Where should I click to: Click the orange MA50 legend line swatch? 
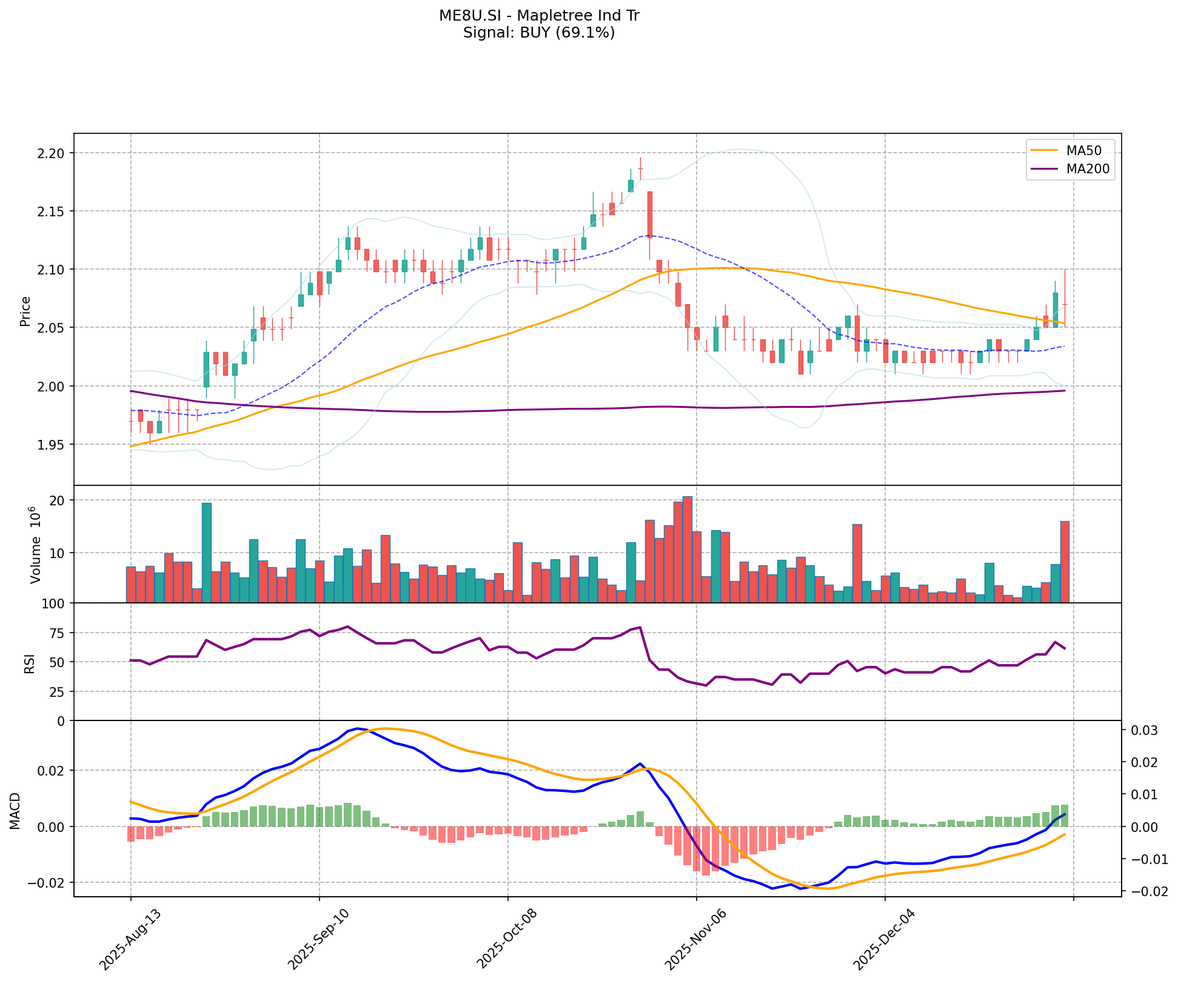tap(1044, 150)
